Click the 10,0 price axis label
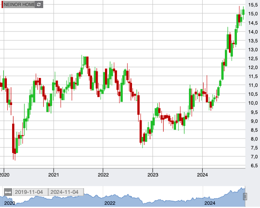This screenshot has height=208, width=260. tap(253, 103)
